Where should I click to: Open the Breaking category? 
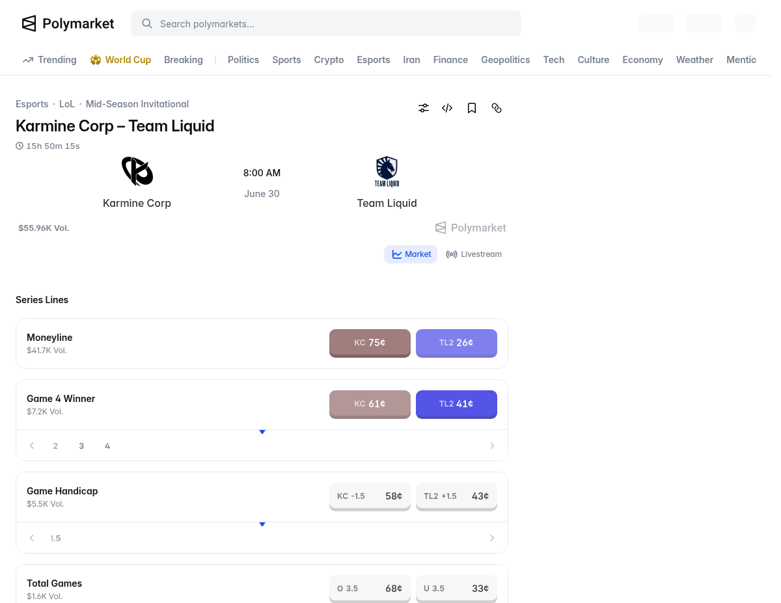pyautogui.click(x=184, y=60)
